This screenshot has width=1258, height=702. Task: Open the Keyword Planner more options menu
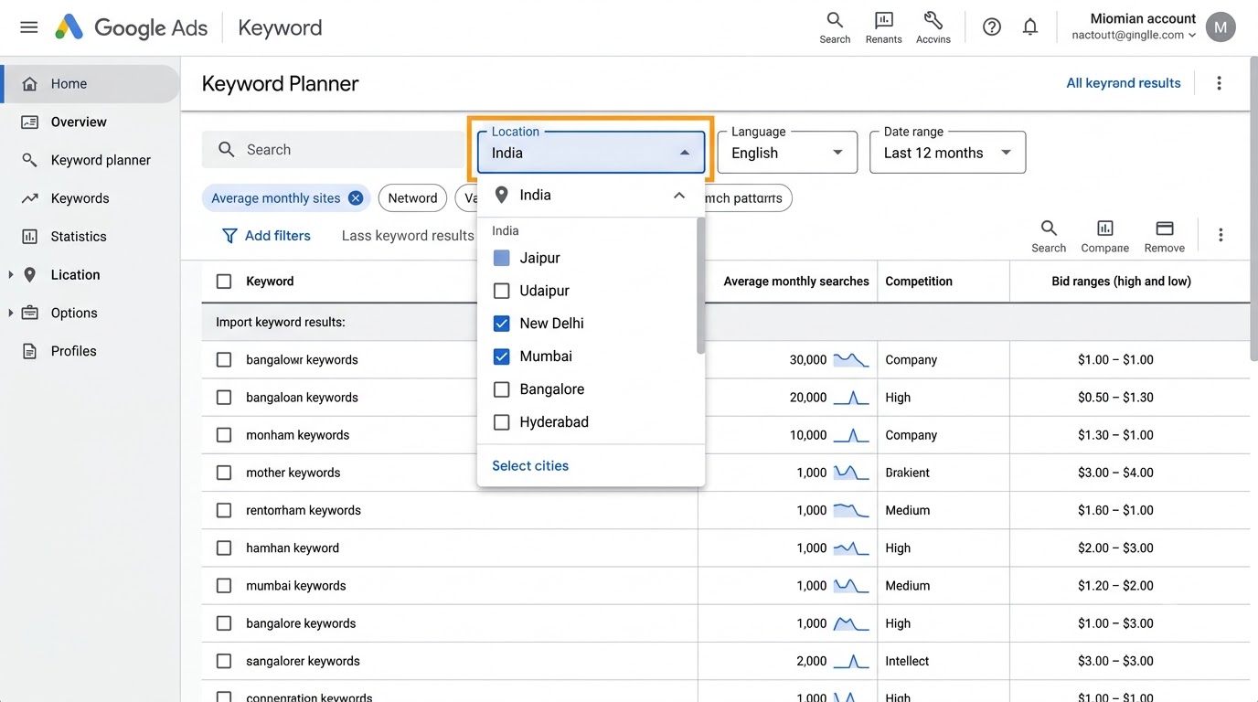click(x=1219, y=83)
